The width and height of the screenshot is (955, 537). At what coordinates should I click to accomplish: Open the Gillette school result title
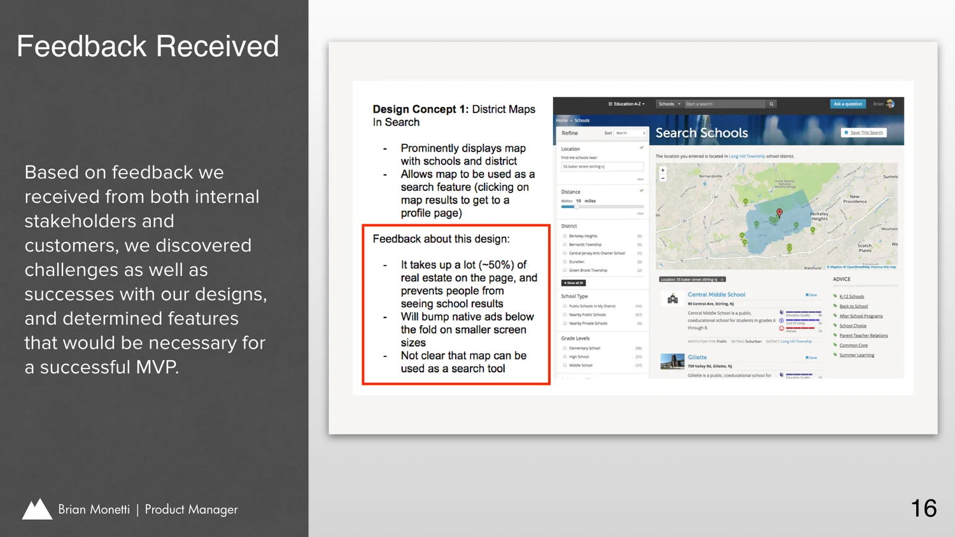coord(697,357)
